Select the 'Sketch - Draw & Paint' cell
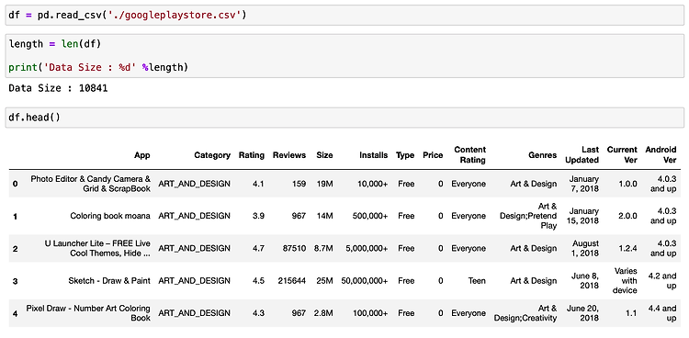689x338 pixels. [109, 281]
